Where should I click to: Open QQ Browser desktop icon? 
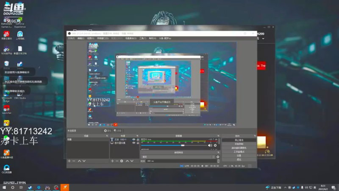point(6,169)
